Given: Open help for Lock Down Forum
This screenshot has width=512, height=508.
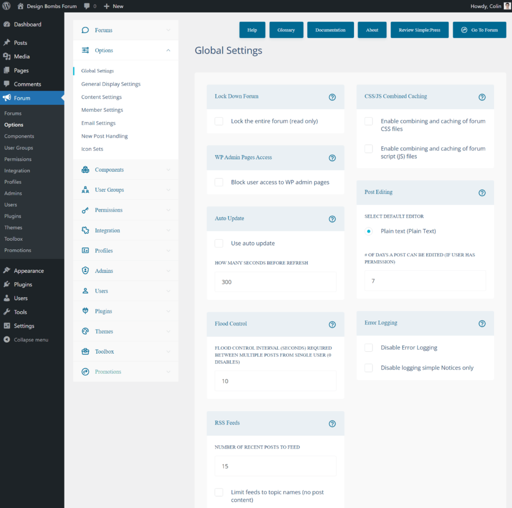Looking at the screenshot, I should [x=332, y=97].
